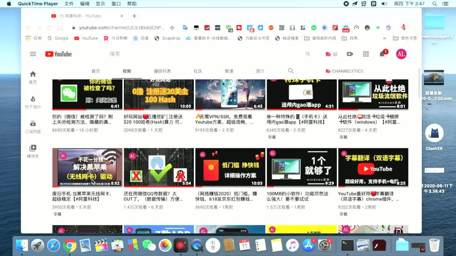Click the stop recording icon in menu bar
The image size is (456, 256).
pos(346,4)
